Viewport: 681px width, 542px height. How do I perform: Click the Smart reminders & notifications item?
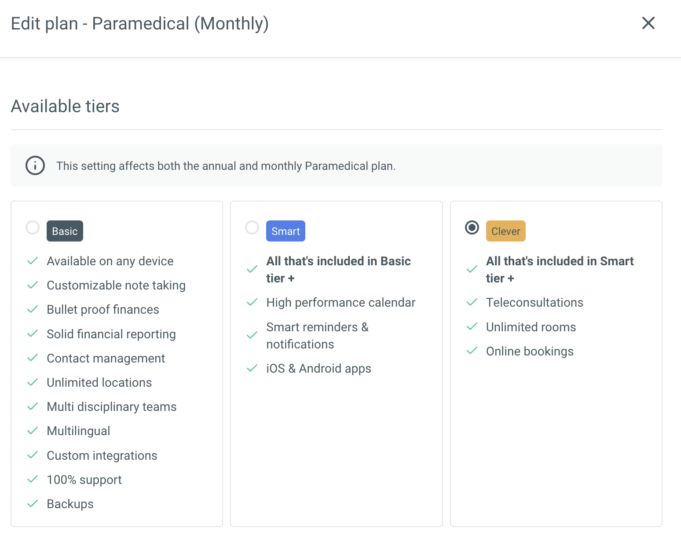tap(317, 335)
